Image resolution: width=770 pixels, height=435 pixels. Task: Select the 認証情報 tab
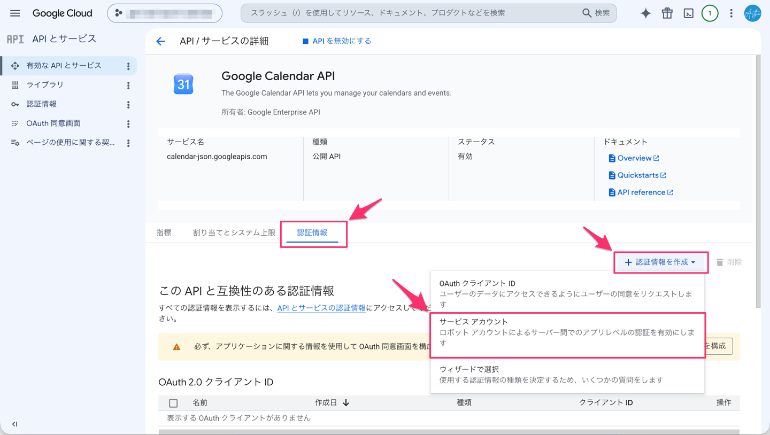(312, 232)
